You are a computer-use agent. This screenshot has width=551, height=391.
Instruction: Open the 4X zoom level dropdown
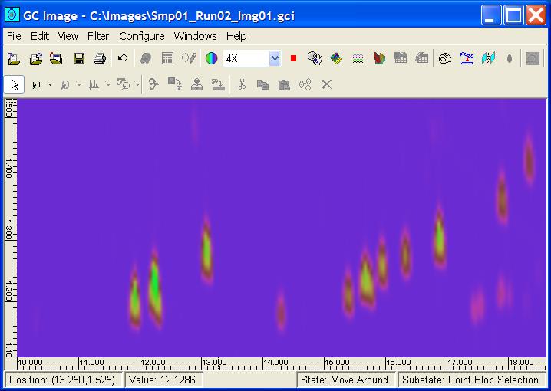click(x=275, y=58)
